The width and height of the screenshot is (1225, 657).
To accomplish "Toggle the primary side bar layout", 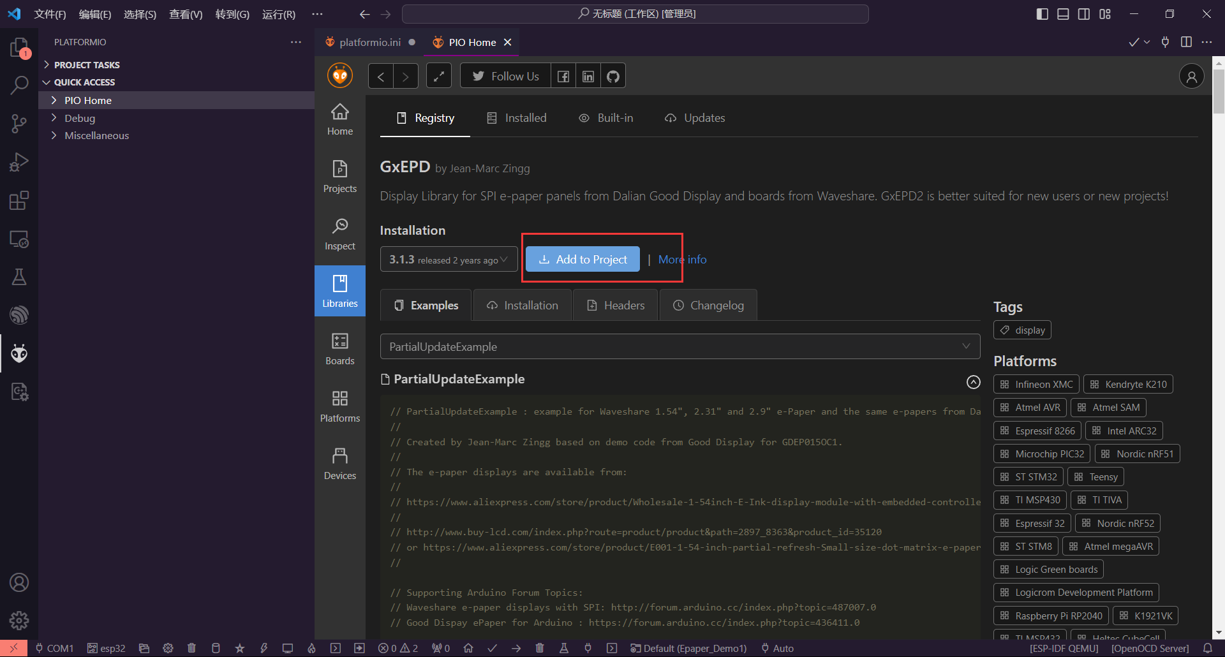I will point(1042,14).
